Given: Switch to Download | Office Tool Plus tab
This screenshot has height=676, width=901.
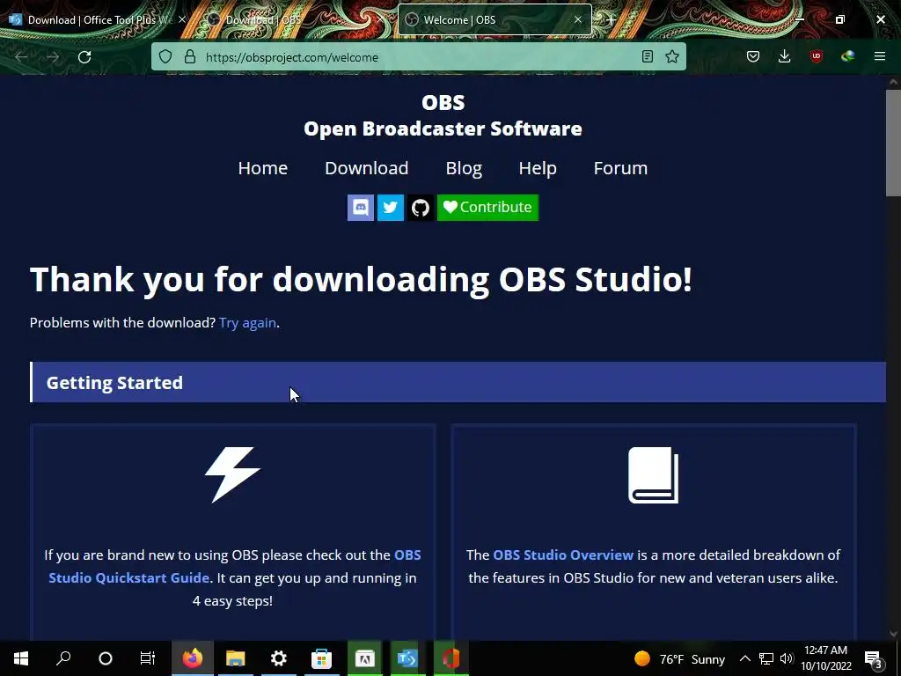Looking at the screenshot, I should (92, 20).
